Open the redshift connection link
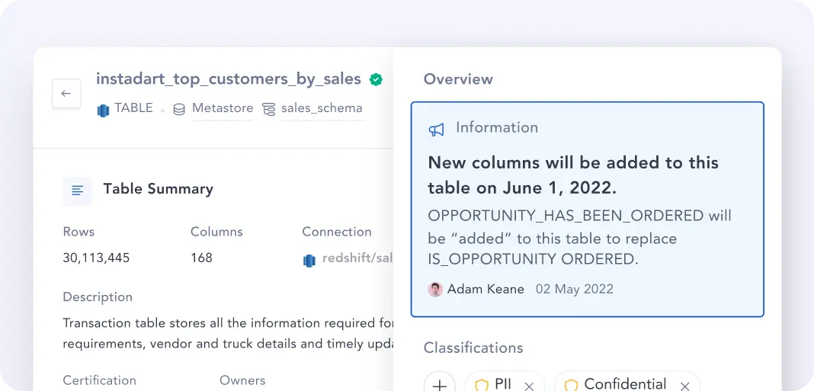814x391 pixels. pos(357,258)
